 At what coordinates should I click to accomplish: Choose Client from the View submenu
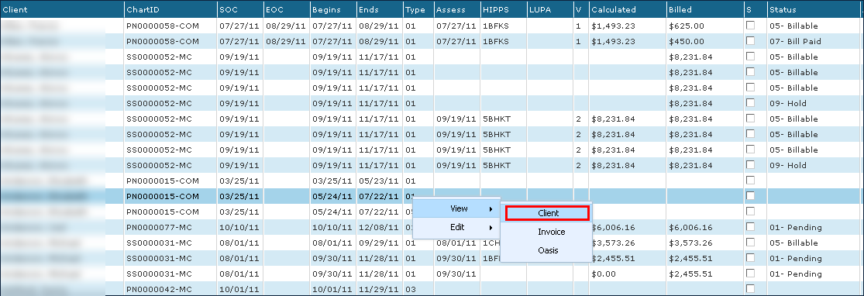548,213
